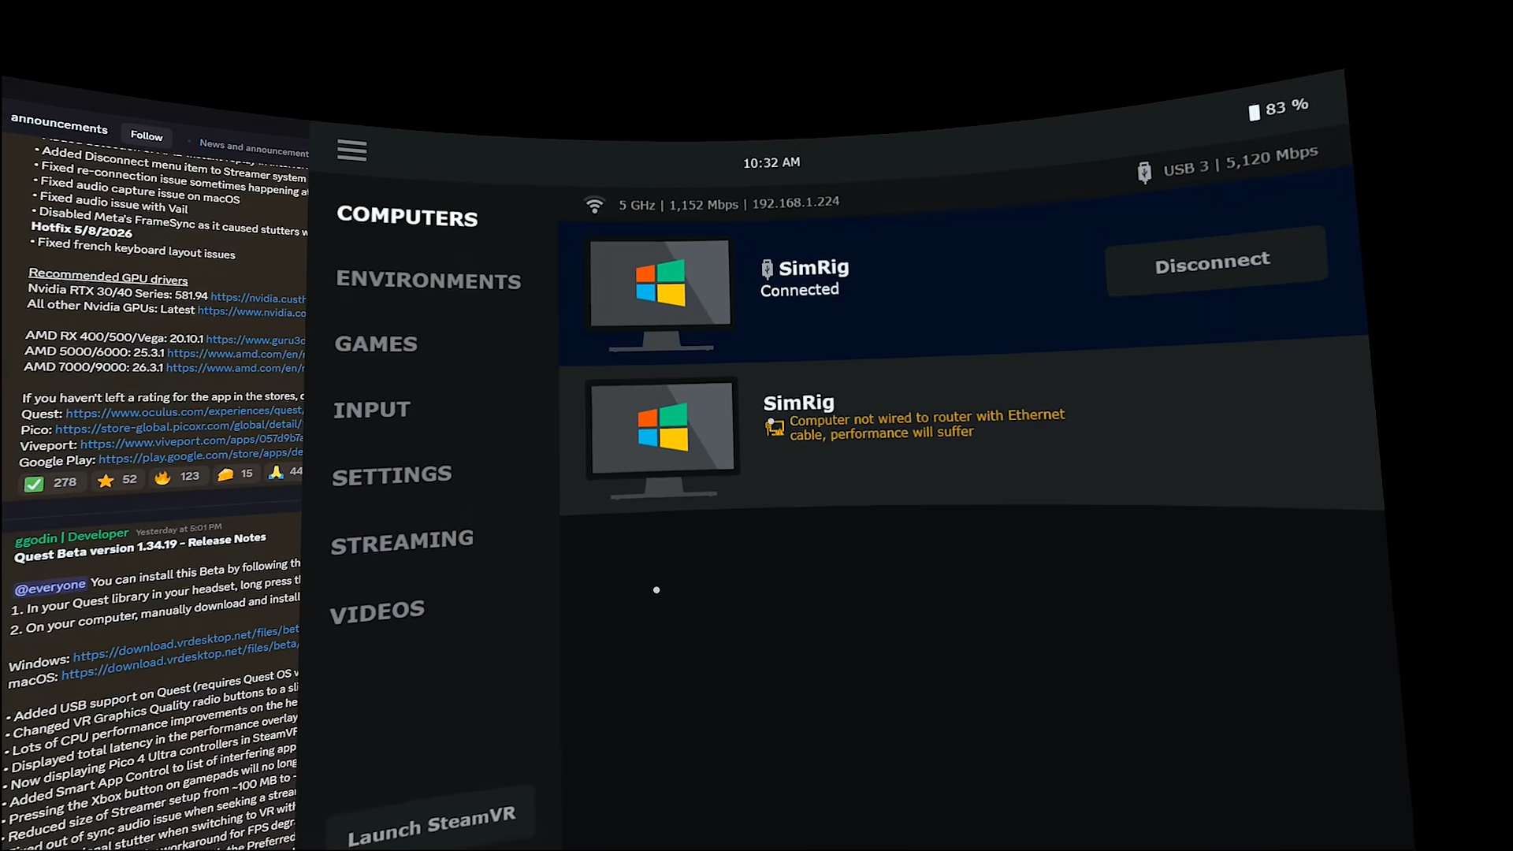Select the connected SimRig Windows monitor thumbnail
The image size is (1513, 851).
[660, 293]
